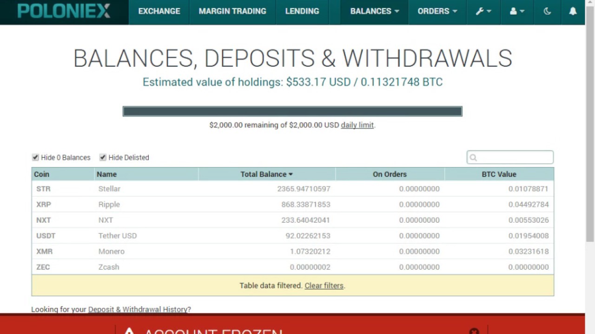Viewport: 595px width, 334px height.
Task: Open the wrench settings menu
Action: click(x=483, y=11)
